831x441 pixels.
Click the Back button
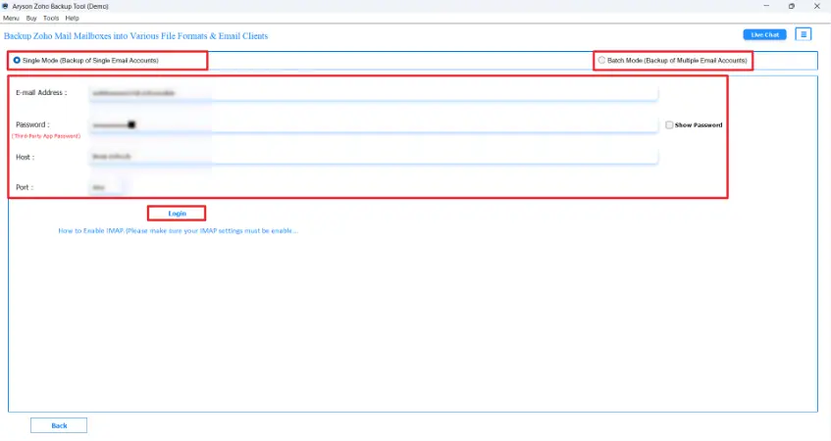pyautogui.click(x=59, y=425)
